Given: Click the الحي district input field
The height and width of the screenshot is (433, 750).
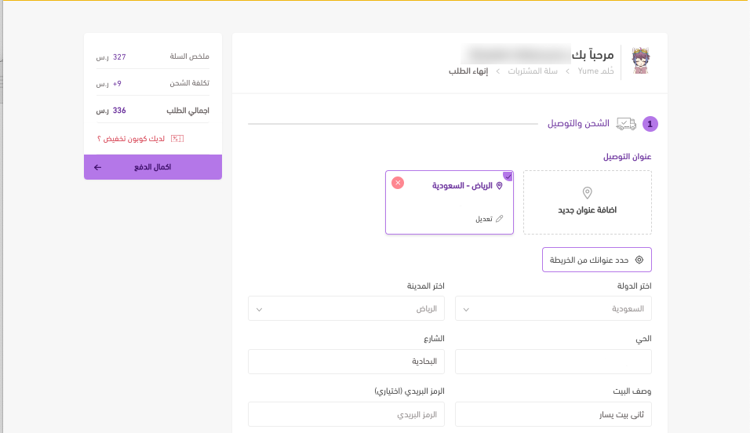Looking at the screenshot, I should pyautogui.click(x=553, y=362).
